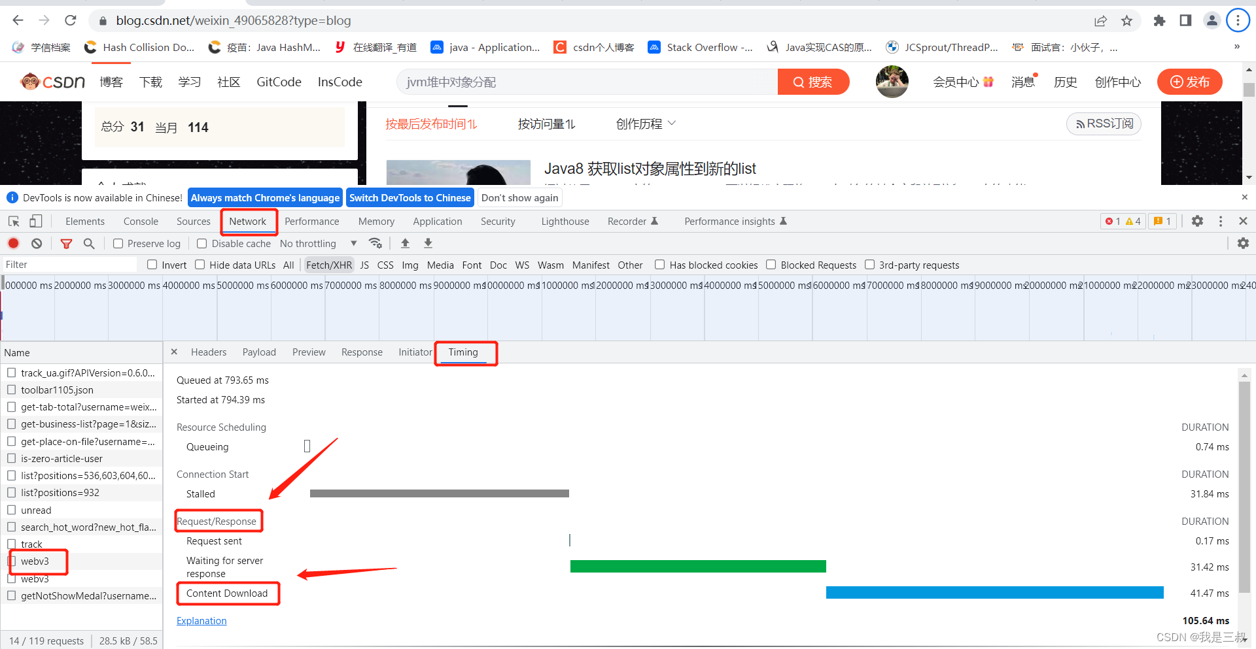Select the inspect element tool in DevTools

[13, 221]
